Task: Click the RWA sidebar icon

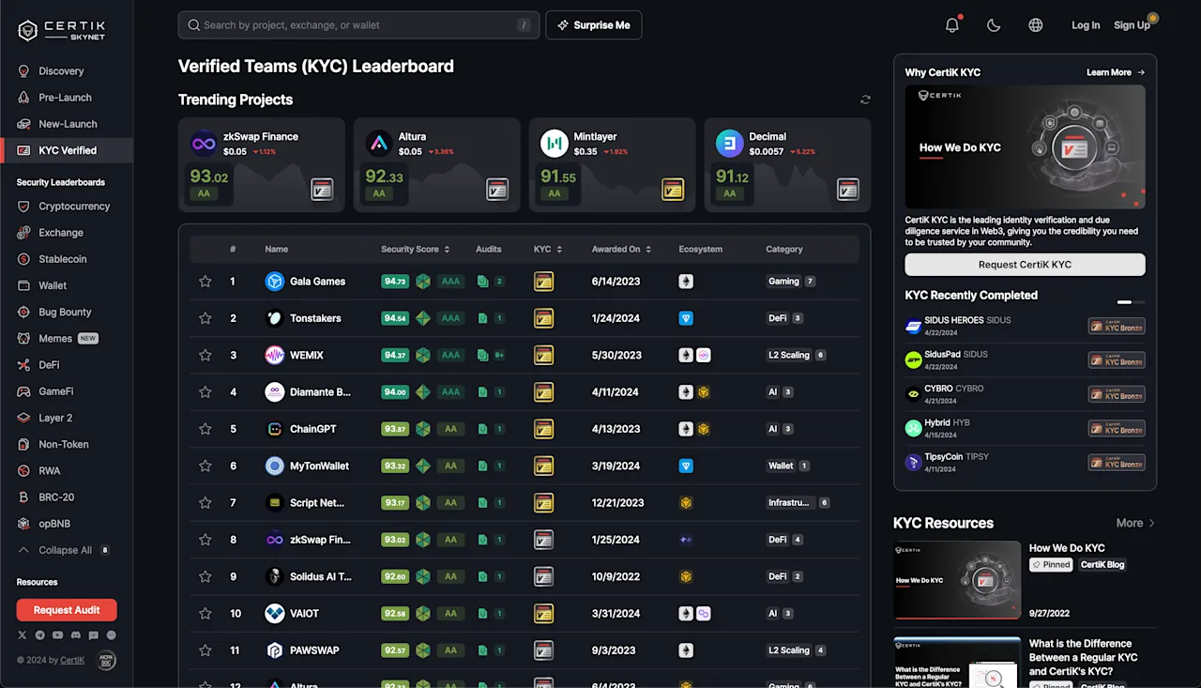Action: coord(23,471)
